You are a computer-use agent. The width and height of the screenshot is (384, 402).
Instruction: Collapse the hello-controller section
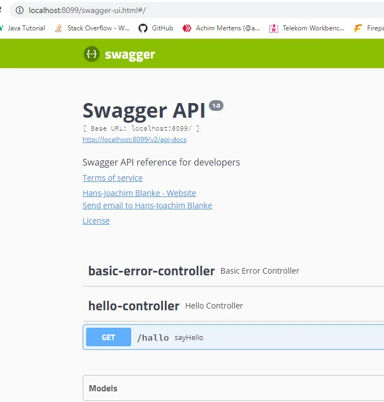click(233, 306)
